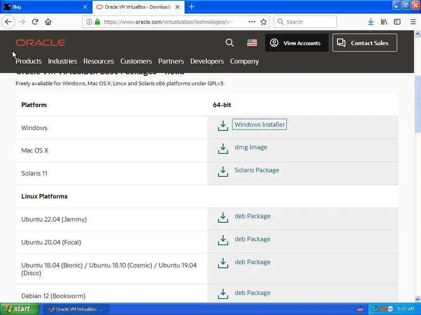Click the Oracle site search magnifier
This screenshot has height=315, width=421.
pyautogui.click(x=229, y=43)
